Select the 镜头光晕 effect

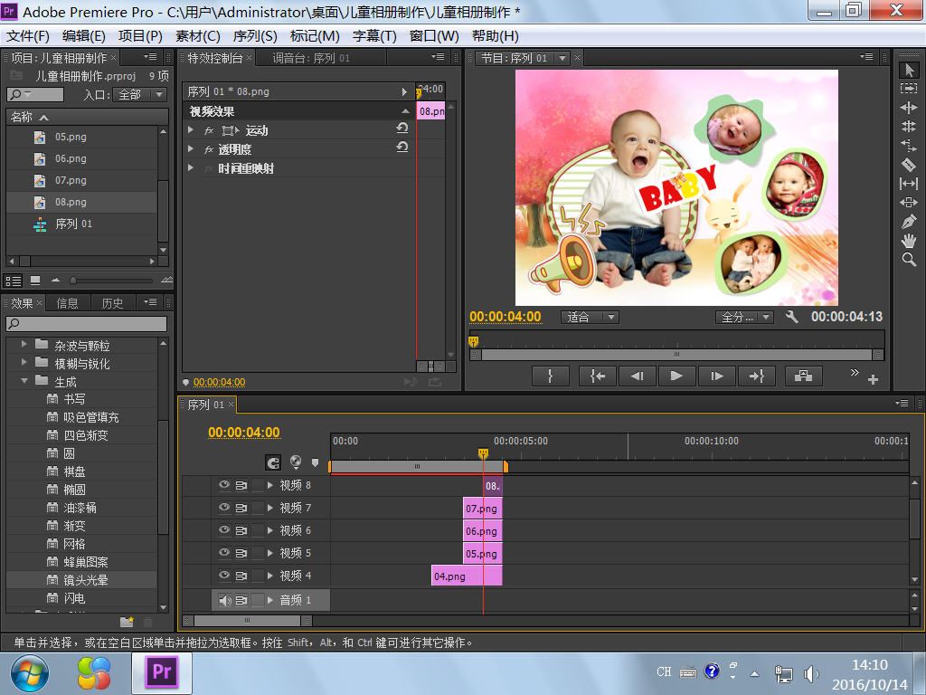coord(86,580)
